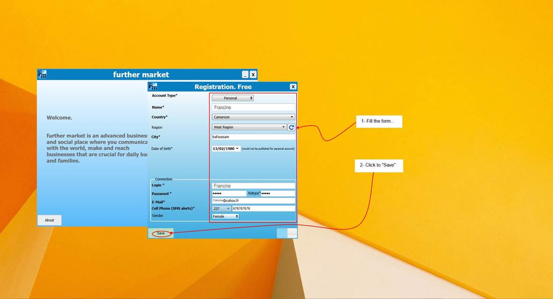Screen dimensions: 553x299
Task: Minimize the further market window
Action: 245,75
